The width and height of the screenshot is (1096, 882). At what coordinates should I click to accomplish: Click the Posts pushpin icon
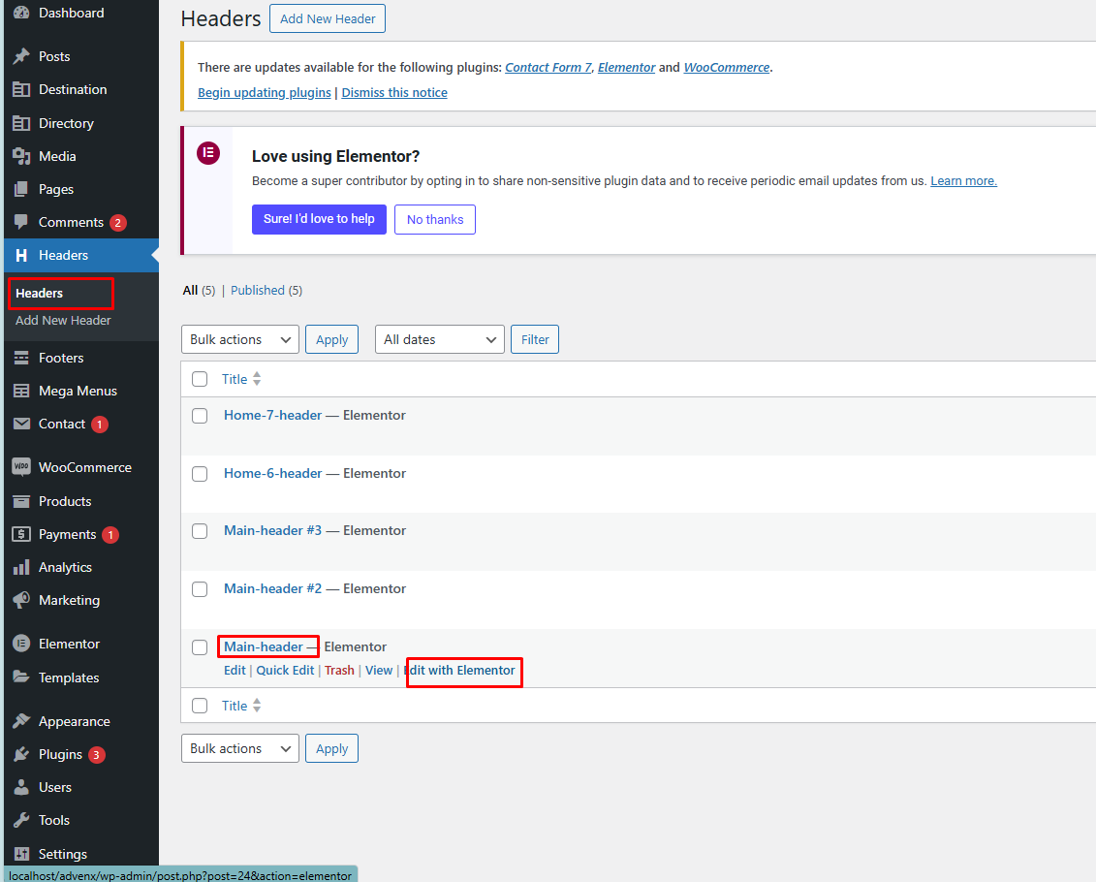[21, 56]
